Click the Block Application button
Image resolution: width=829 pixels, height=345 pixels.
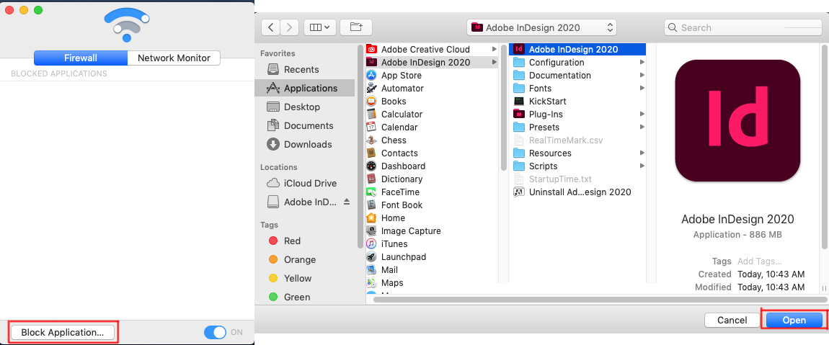click(63, 332)
